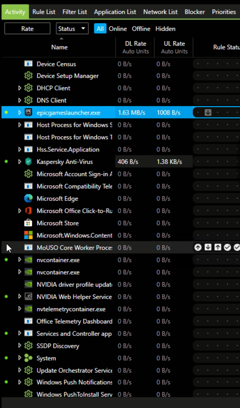The image size is (240, 408).
Task: Click MoUSO row download limit arrow icon
Action: click(x=208, y=248)
